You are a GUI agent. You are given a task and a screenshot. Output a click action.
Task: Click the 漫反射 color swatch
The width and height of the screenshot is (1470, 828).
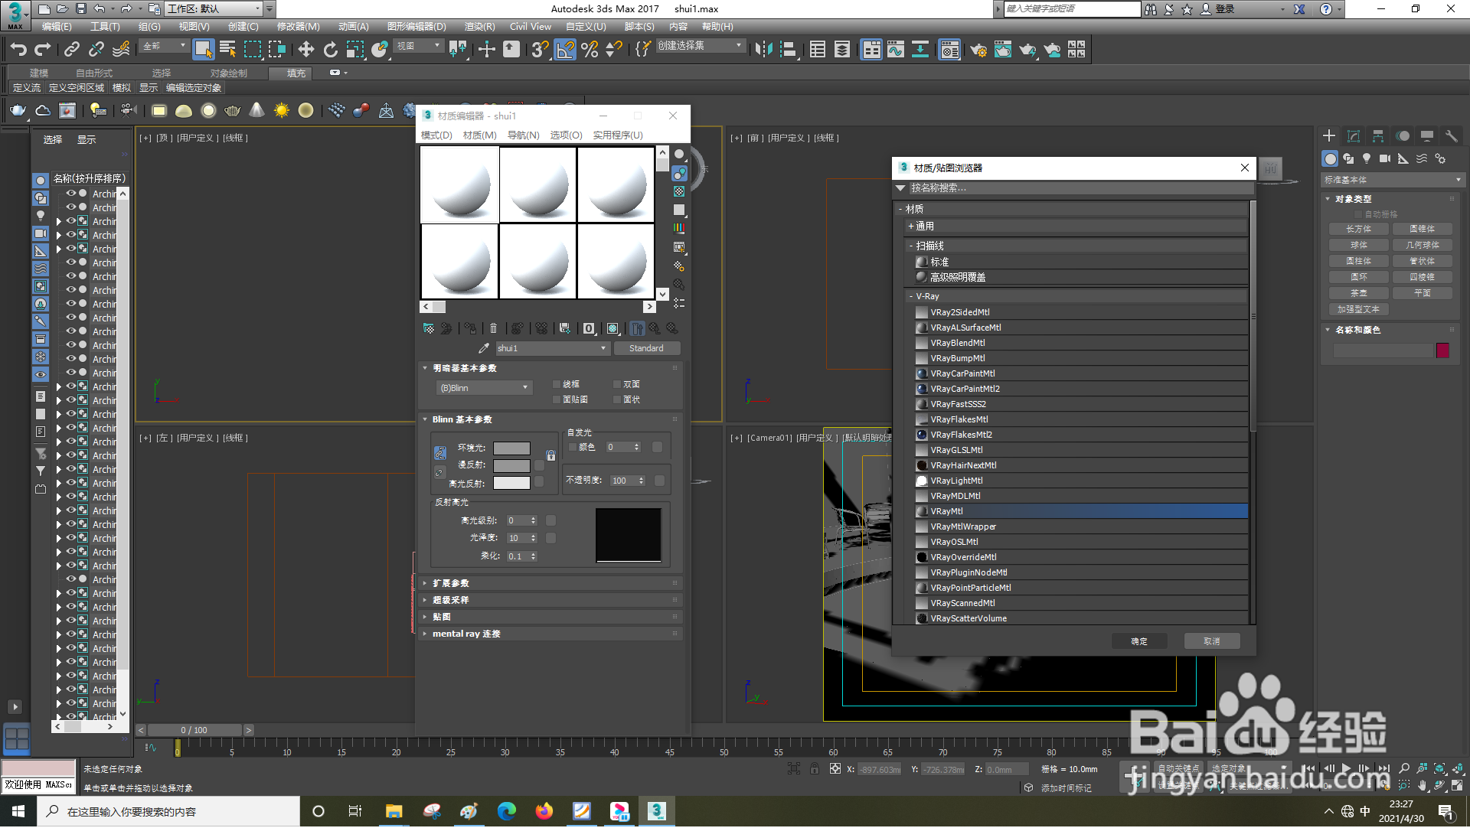pos(511,466)
